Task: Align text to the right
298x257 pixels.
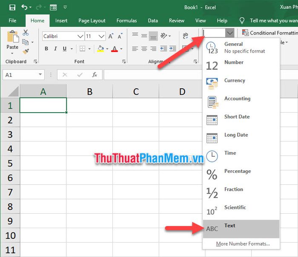Action: (153, 49)
